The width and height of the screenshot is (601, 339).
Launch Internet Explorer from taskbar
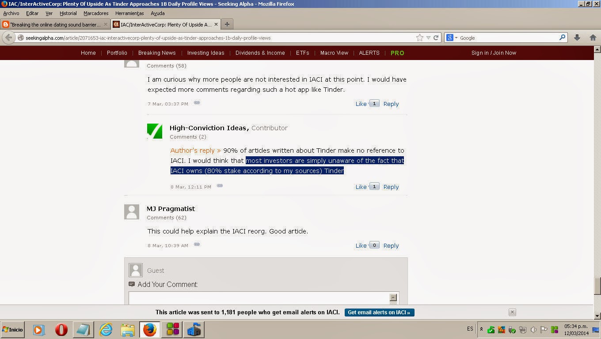click(x=106, y=330)
